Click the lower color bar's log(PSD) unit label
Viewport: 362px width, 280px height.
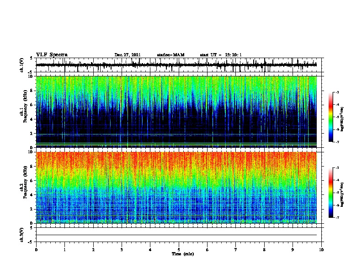pyautogui.click(x=342, y=194)
